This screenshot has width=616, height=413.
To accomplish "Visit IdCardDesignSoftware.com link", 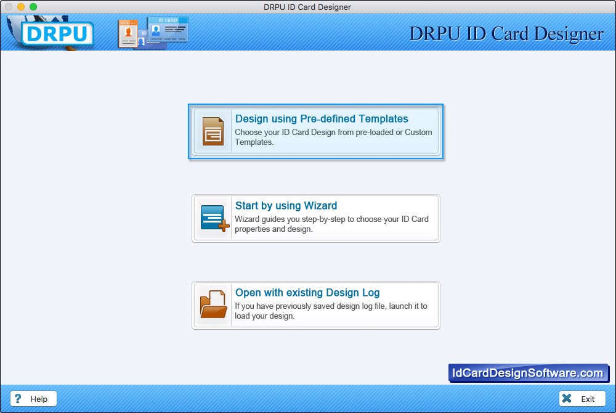I will (x=528, y=373).
